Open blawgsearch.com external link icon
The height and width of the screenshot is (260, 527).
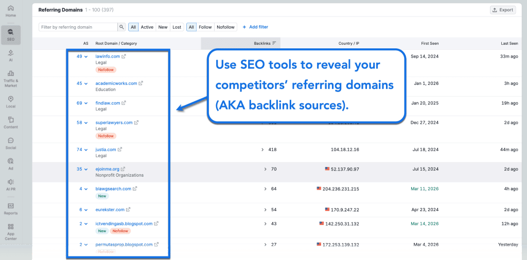(135, 189)
